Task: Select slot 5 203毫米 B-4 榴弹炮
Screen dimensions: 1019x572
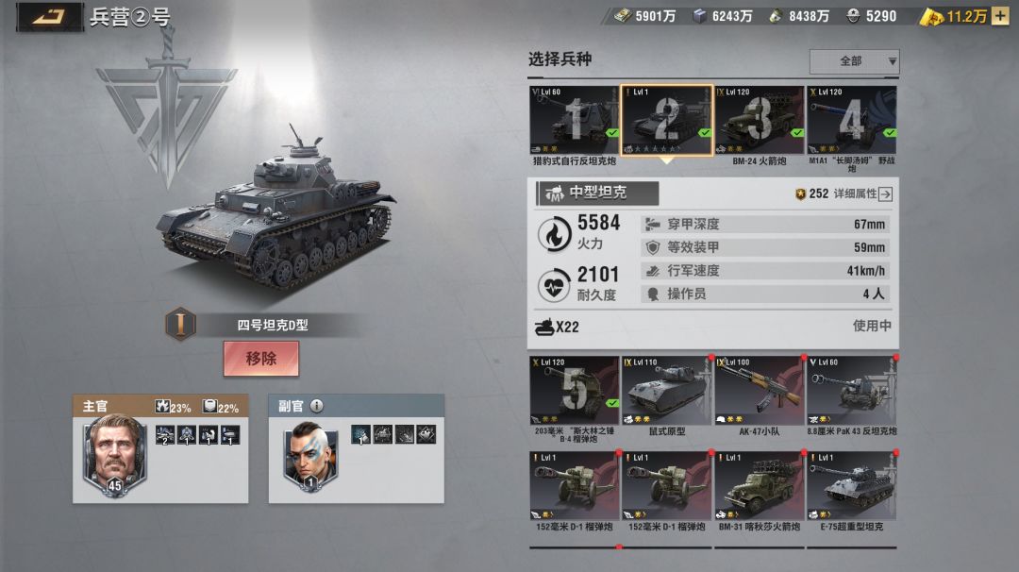Action: coord(574,391)
